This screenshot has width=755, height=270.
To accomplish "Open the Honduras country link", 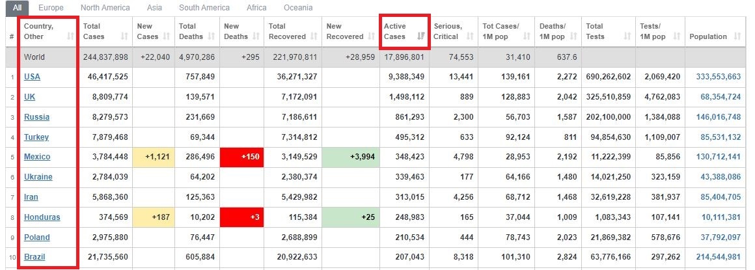I will pos(42,217).
